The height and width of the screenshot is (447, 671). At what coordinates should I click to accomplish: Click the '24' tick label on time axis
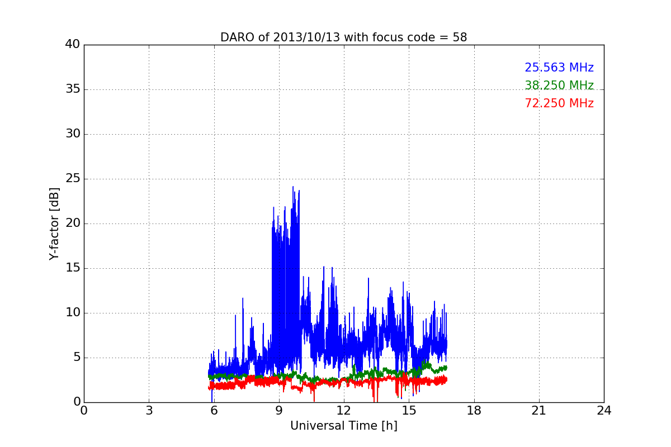(604, 411)
